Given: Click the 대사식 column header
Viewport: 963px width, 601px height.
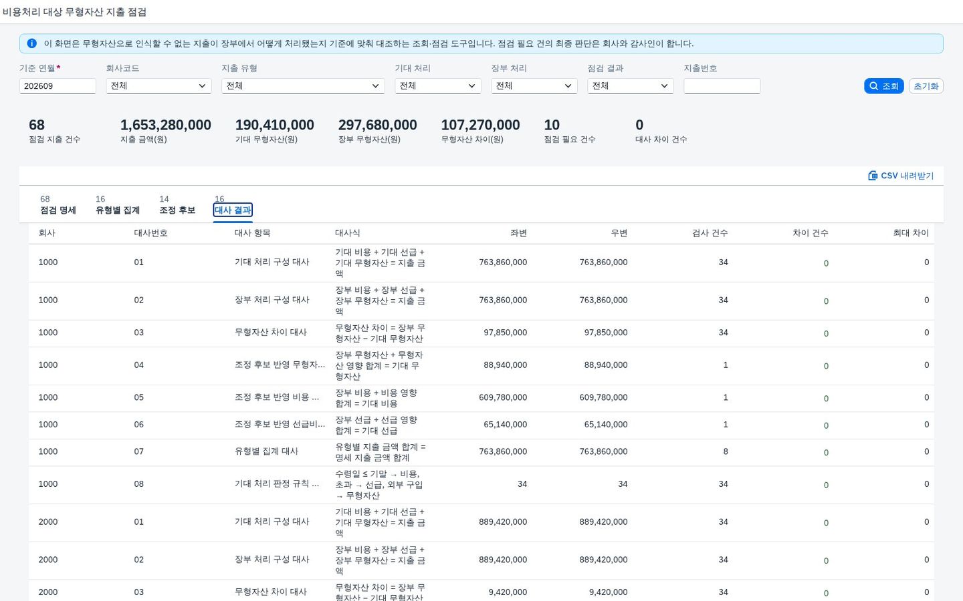Looking at the screenshot, I should click(348, 233).
